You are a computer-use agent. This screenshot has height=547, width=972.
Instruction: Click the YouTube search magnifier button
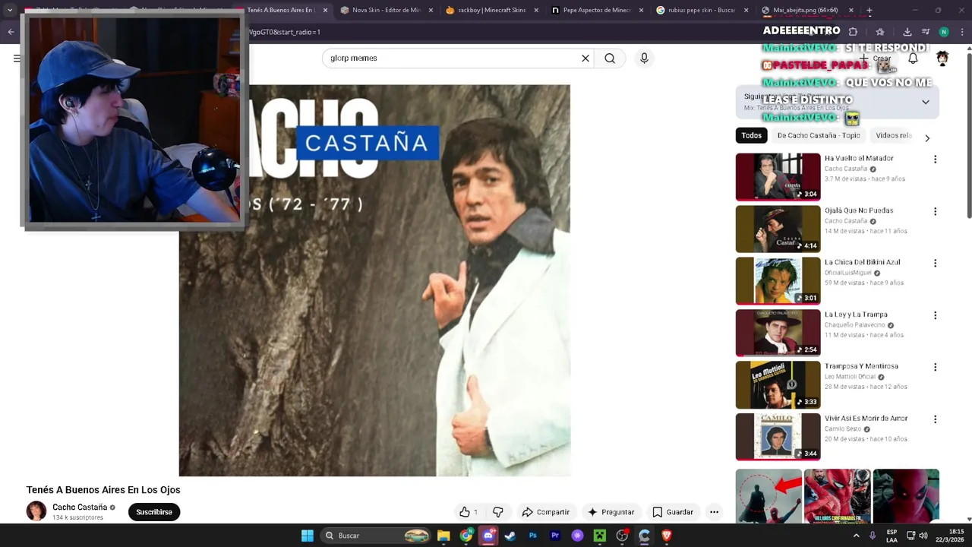coord(610,58)
